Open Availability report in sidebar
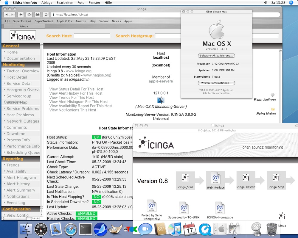This screenshot has width=298, height=238. [x=16, y=171]
